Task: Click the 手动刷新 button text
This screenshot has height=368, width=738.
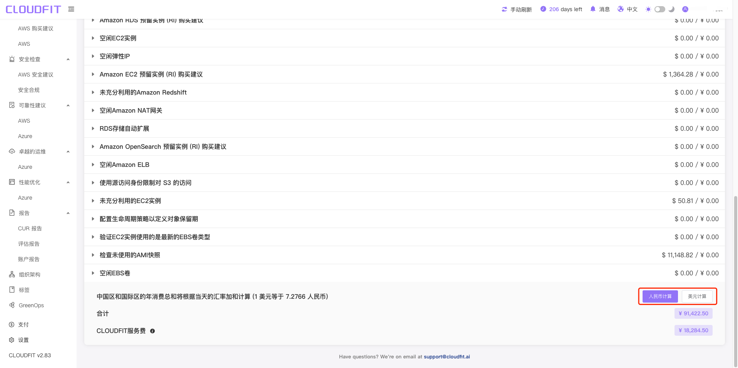Action: (x=521, y=9)
